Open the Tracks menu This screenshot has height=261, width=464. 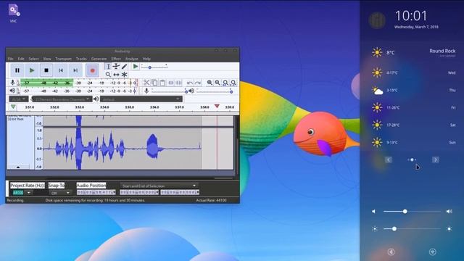(81, 59)
